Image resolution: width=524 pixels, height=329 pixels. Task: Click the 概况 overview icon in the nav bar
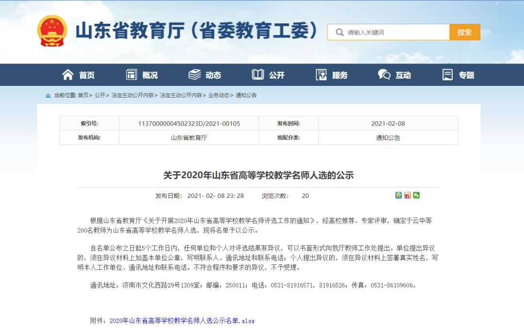(x=131, y=75)
